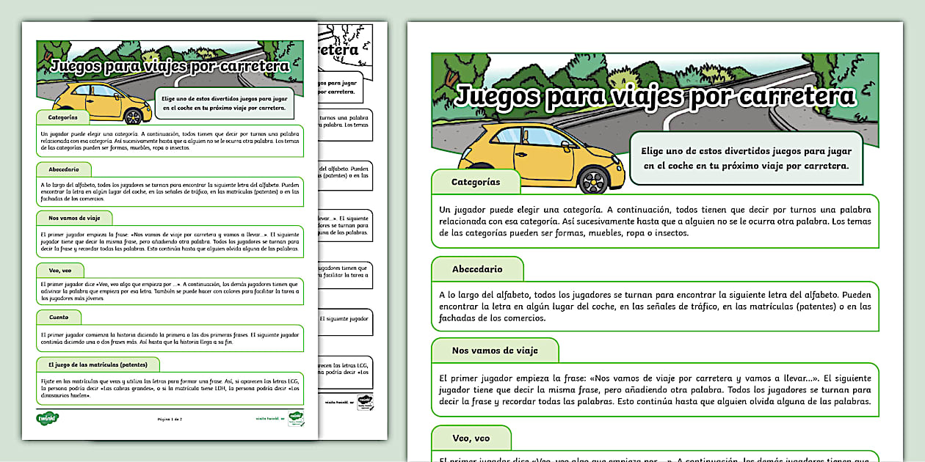Click the Abecedario description text on the large page
This screenshot has height=462, width=925.
point(654,306)
